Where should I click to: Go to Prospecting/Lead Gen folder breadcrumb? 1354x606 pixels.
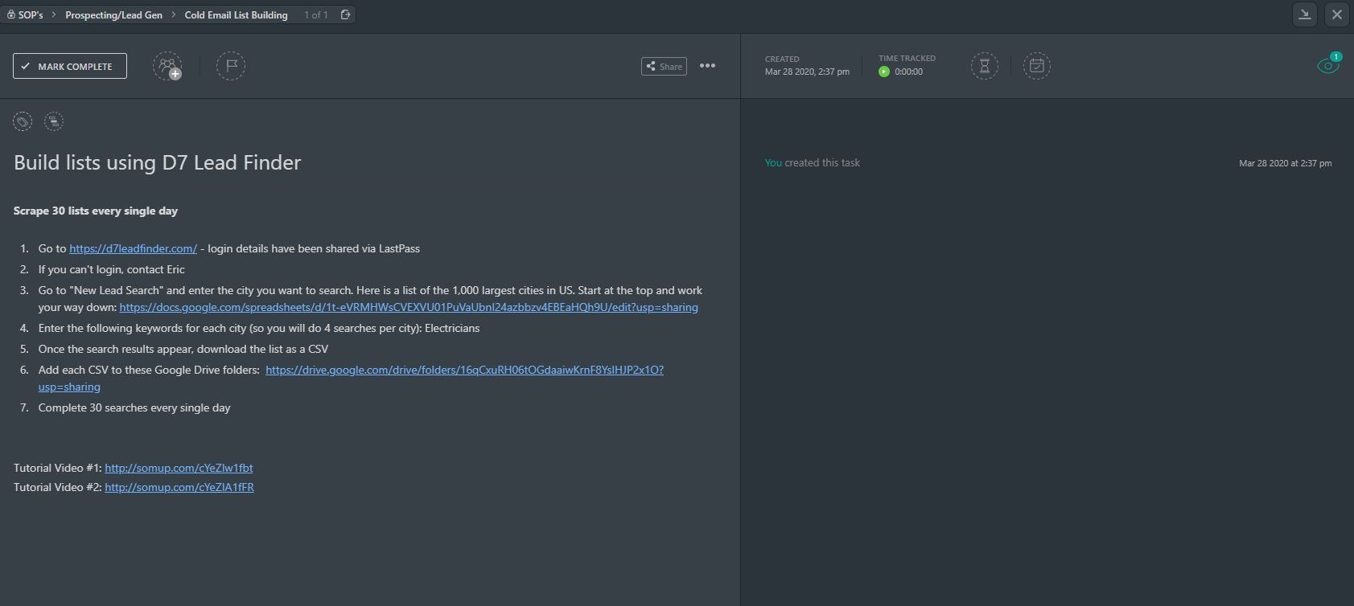tap(113, 14)
